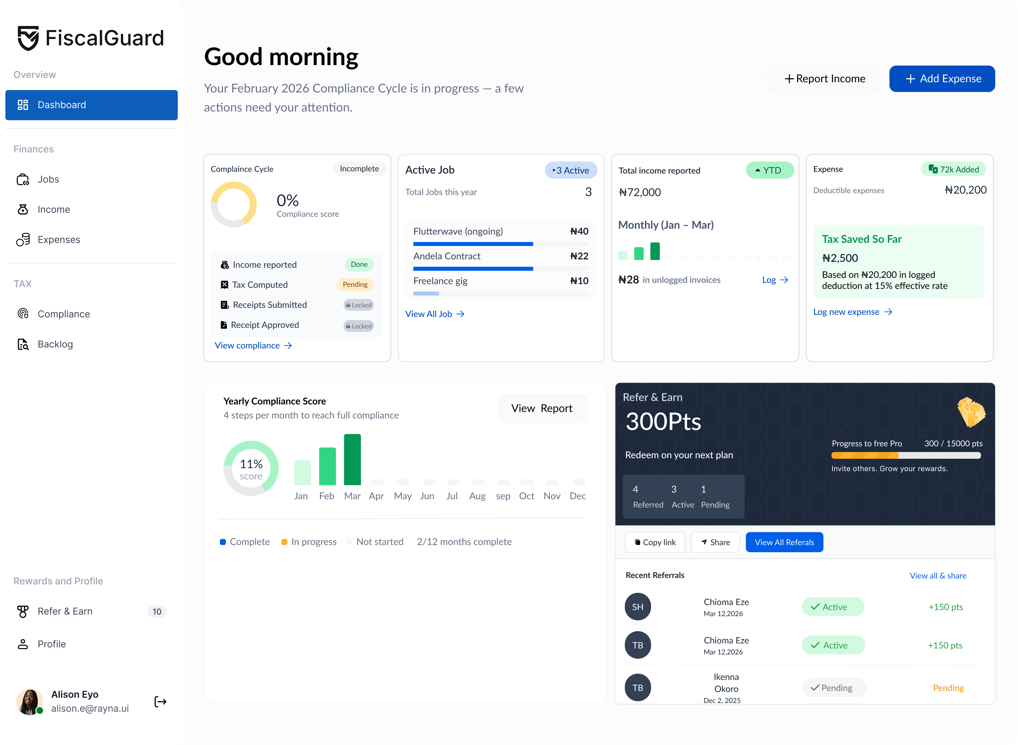
Task: Click the Refer & Earn medal icon
Action: pos(23,611)
